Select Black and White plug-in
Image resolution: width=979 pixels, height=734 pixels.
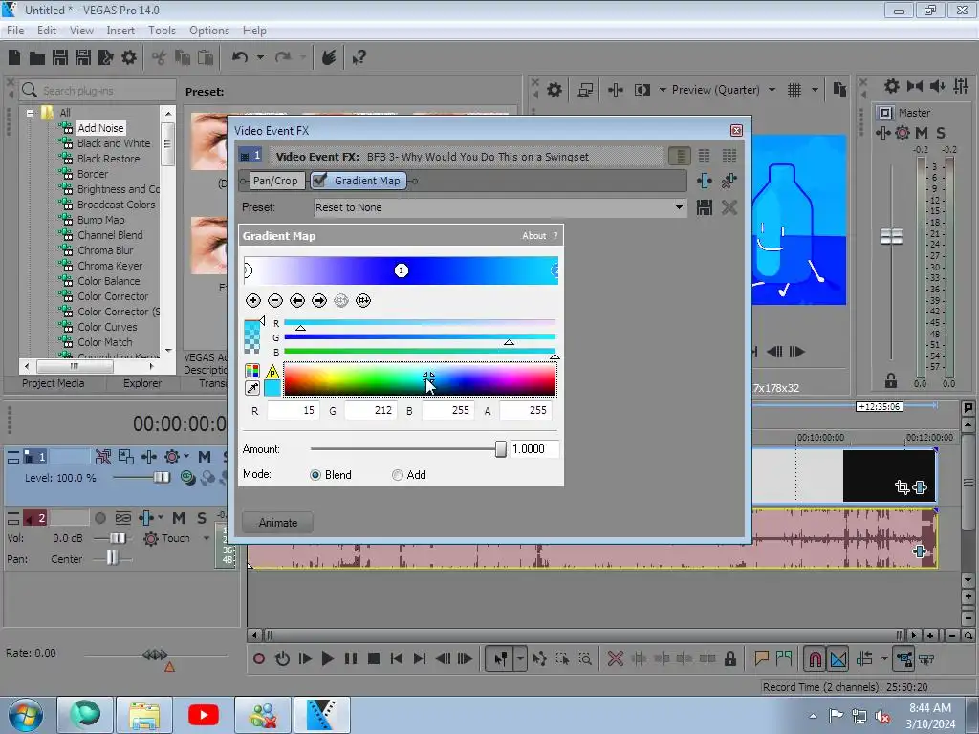click(114, 143)
